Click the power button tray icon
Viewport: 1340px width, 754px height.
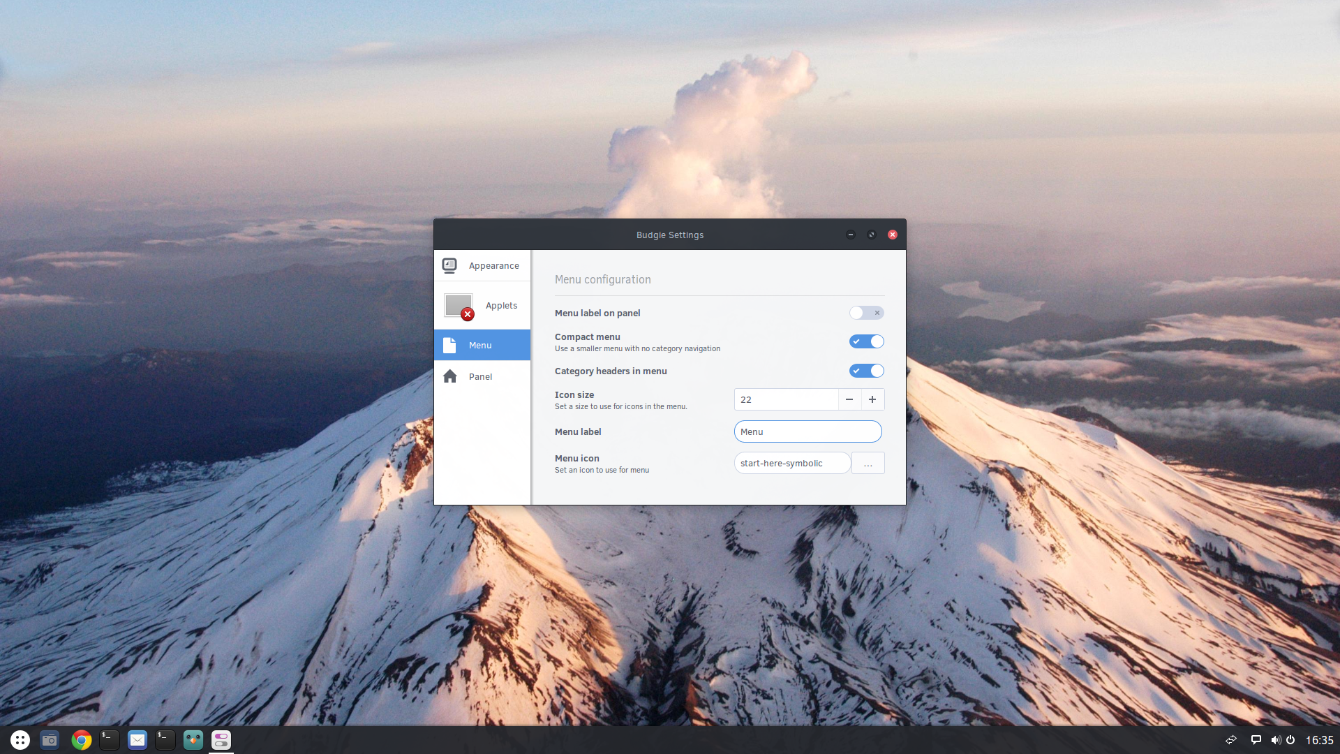(1290, 740)
